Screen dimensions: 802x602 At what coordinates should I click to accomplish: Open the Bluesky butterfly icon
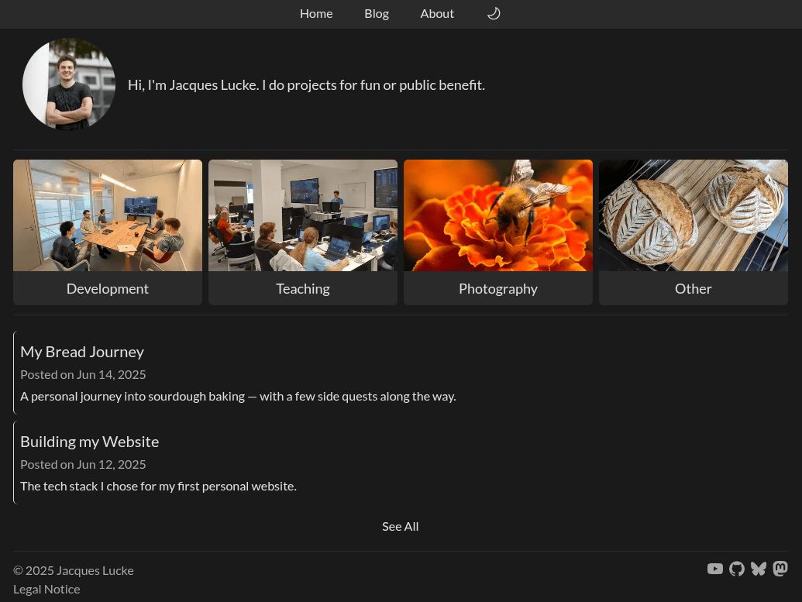click(759, 569)
